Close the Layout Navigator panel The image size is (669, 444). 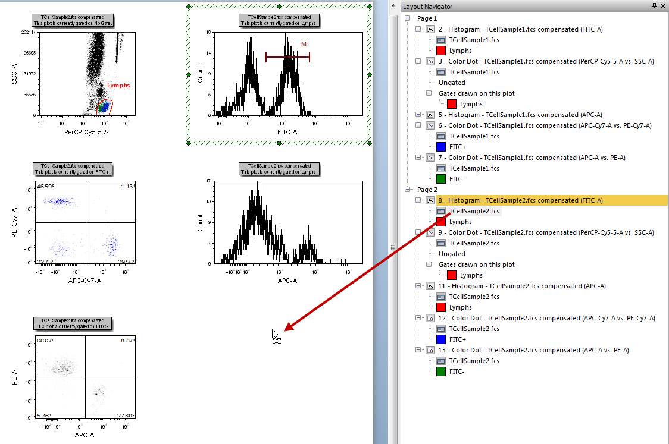tap(663, 6)
